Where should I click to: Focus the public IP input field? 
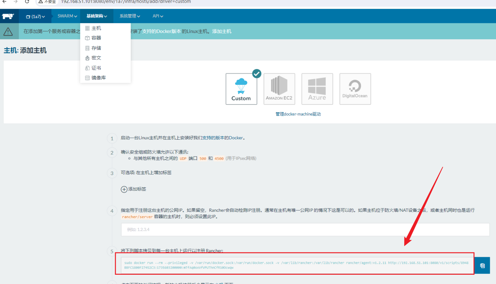point(305,230)
